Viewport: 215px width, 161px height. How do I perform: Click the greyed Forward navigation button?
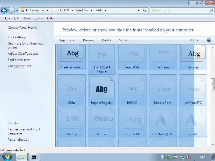point(12,10)
